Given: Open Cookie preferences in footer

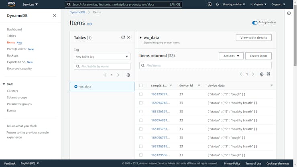Looking at the screenshot, I should pos(278,163).
